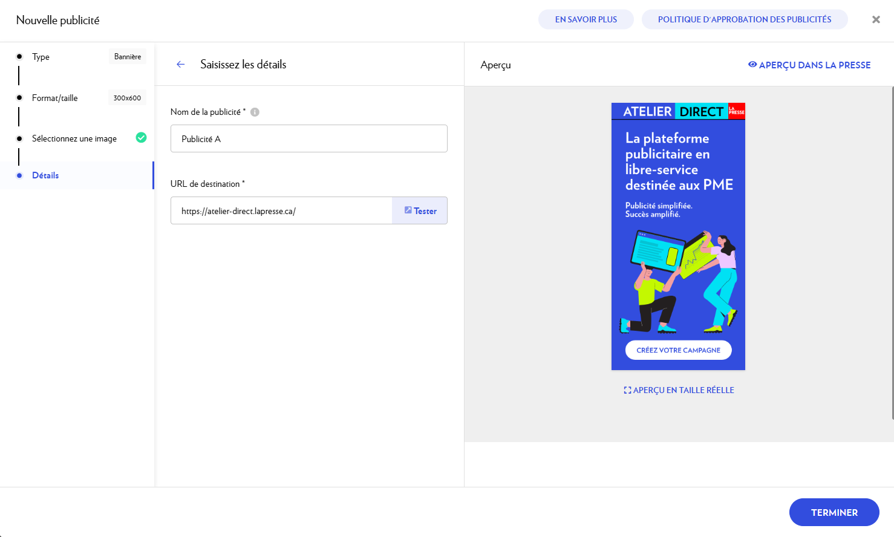Click the expand icon for Aperçu en taille réelle
The width and height of the screenshot is (894, 537).
(627, 391)
